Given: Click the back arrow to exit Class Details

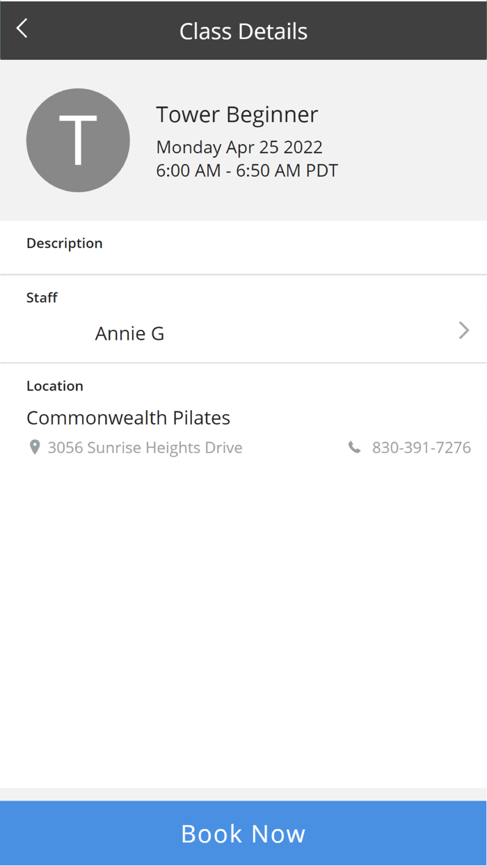Looking at the screenshot, I should tap(21, 28).
